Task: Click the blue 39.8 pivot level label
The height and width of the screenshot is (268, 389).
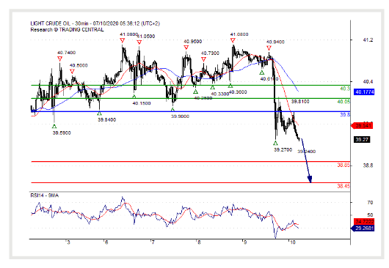Action: [x=345, y=115]
